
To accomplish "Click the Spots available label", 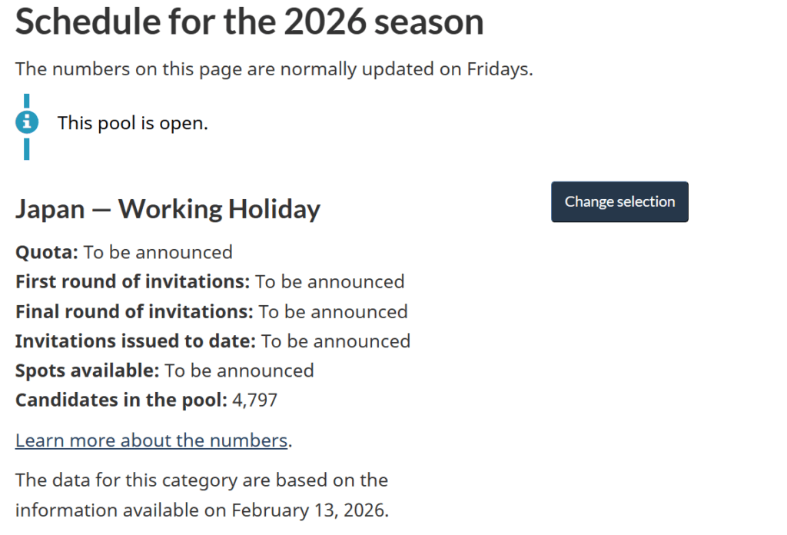I will click(87, 371).
